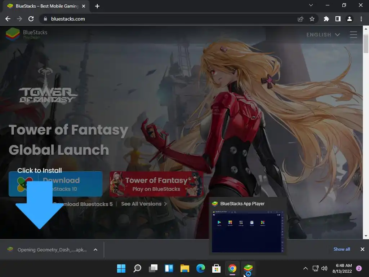
Task: Open Task View on the taskbar
Action: [x=153, y=268]
